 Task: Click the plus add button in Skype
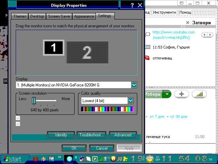tap(181, 94)
